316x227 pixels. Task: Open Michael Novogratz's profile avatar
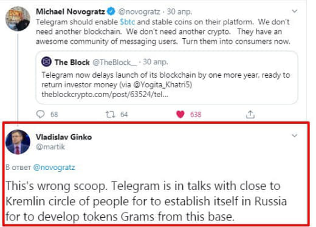[18, 19]
